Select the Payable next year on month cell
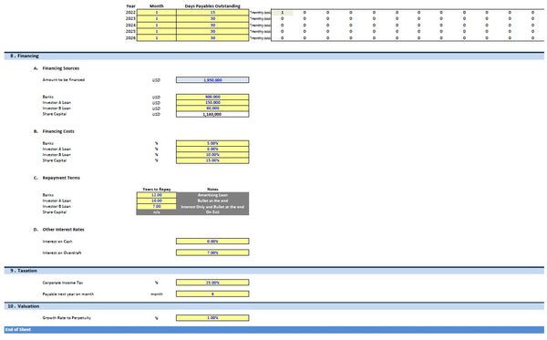Screen dimensions: 547x340 212,294
